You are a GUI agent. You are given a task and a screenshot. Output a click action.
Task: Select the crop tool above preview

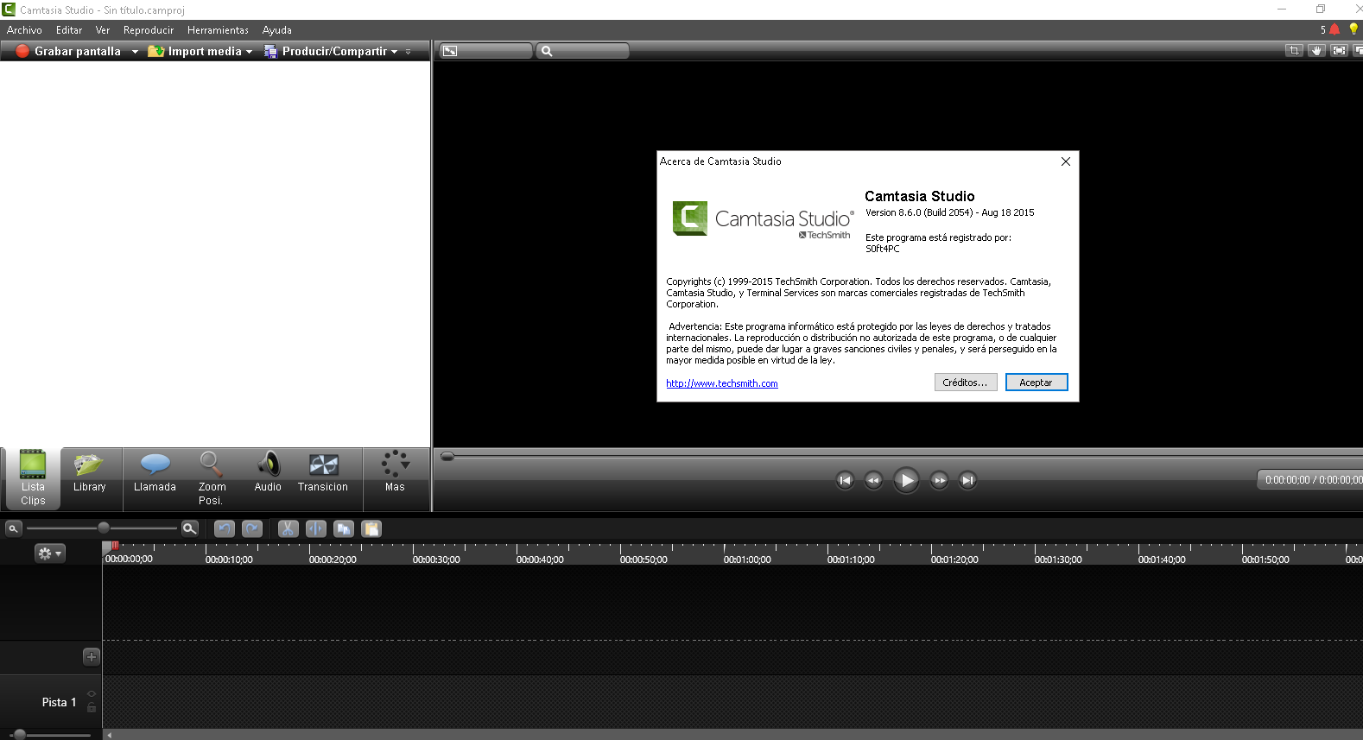coord(1294,51)
